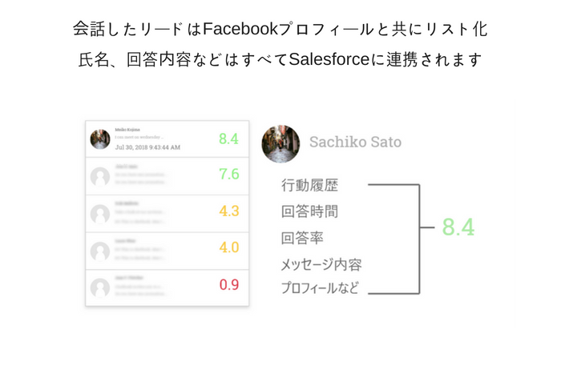This screenshot has height=374, width=561.
Task: Click the 7.6 score in the list
Action: (x=229, y=174)
